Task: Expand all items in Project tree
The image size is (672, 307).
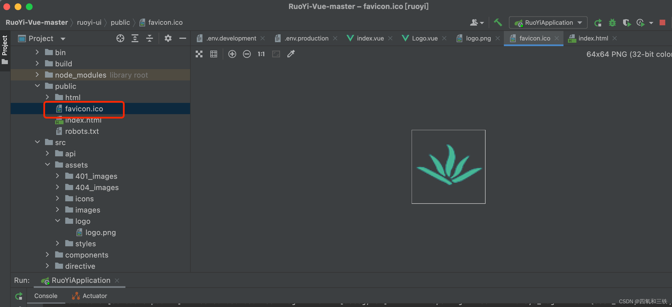Action: click(135, 38)
